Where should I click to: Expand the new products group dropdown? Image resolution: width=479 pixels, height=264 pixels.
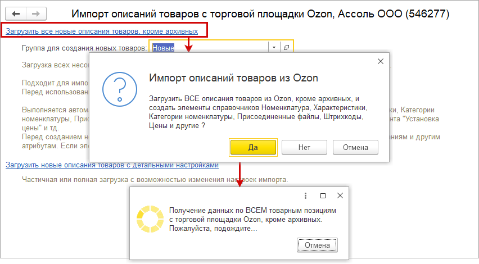point(274,48)
